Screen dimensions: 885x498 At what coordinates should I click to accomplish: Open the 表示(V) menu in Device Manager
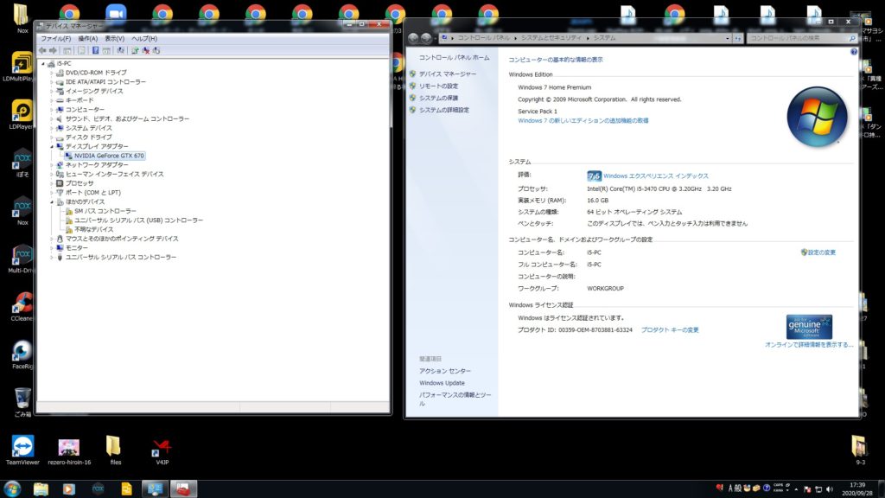click(x=115, y=39)
